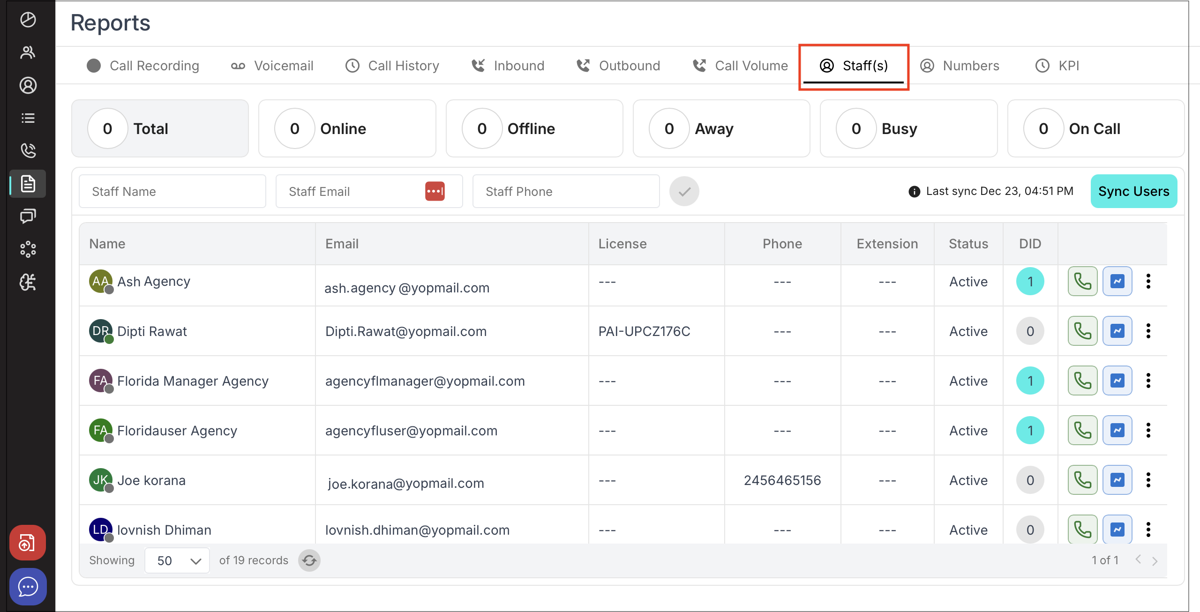Click the refresh records icon in footer

309,560
